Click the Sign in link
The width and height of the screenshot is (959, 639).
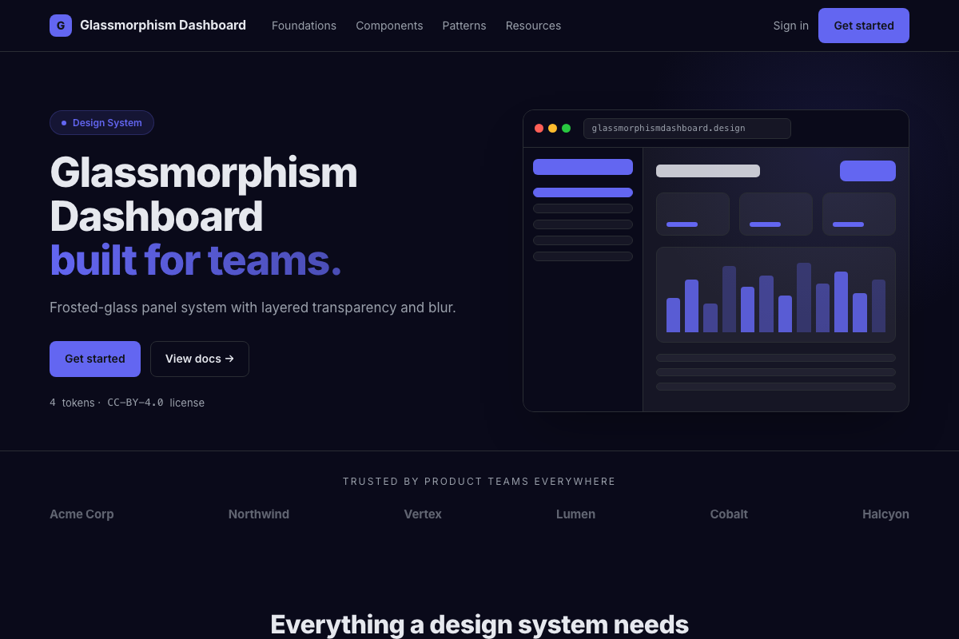tap(790, 26)
